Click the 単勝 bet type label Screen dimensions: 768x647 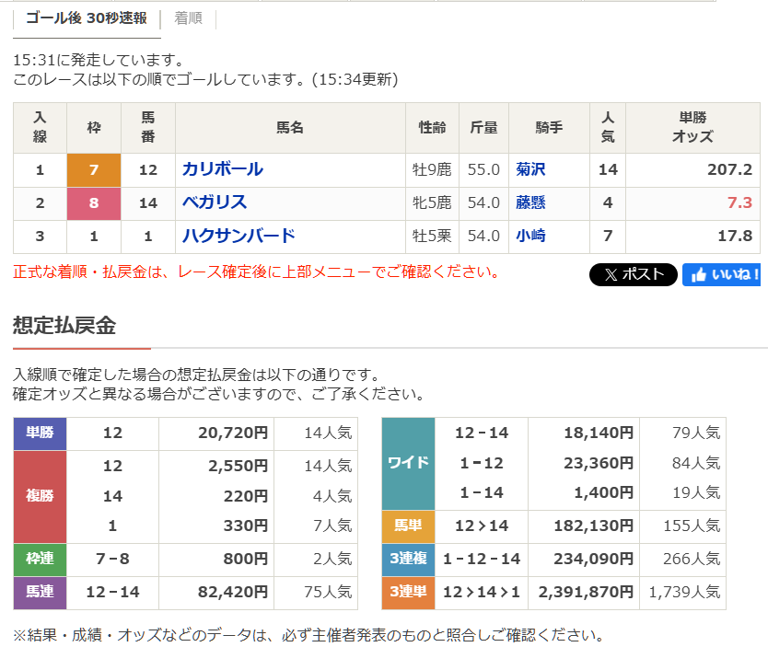[x=40, y=433]
